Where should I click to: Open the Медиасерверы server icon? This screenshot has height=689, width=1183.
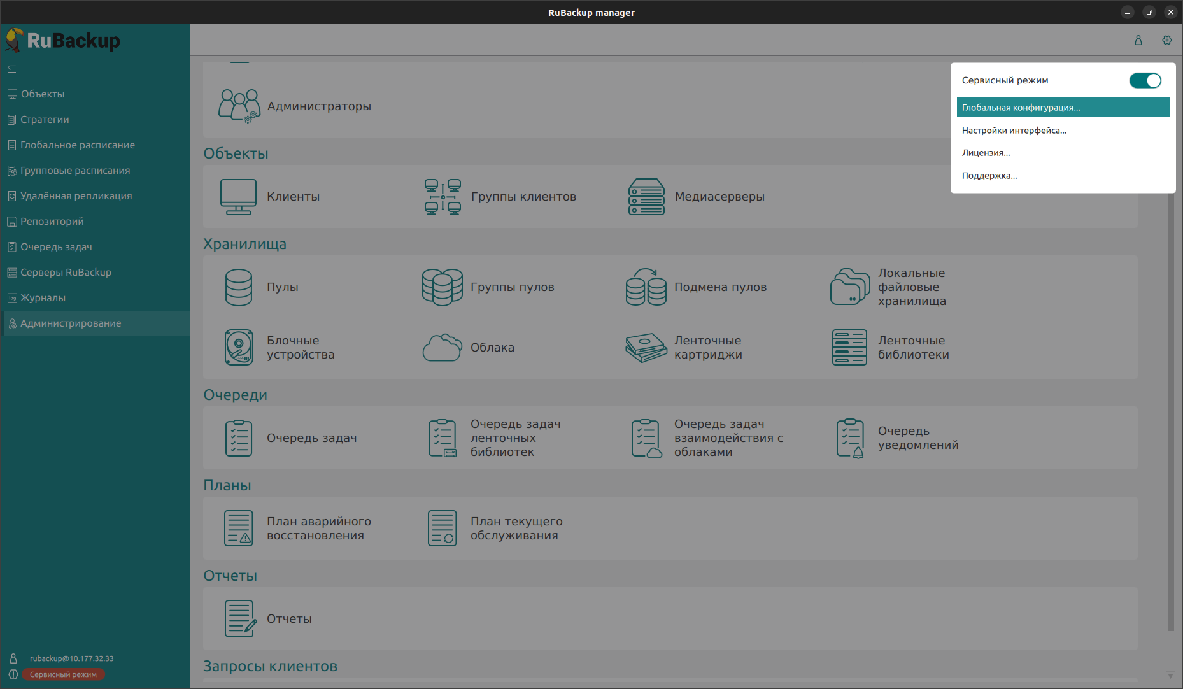click(646, 196)
